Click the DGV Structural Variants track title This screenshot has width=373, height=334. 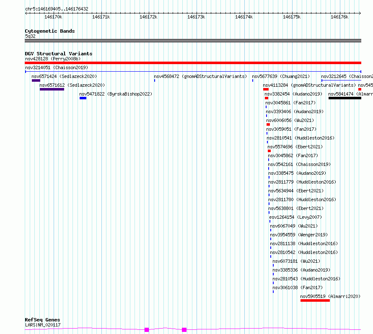coord(59,54)
